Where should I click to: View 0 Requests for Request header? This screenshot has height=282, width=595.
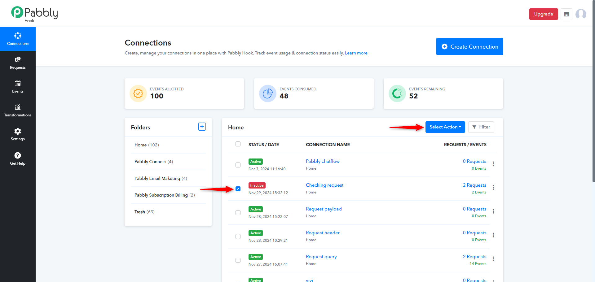click(474, 233)
